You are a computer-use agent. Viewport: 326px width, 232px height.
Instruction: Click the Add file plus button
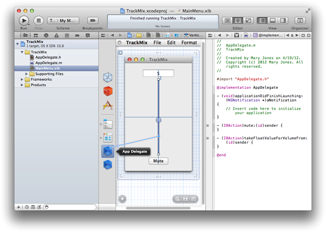(19, 207)
